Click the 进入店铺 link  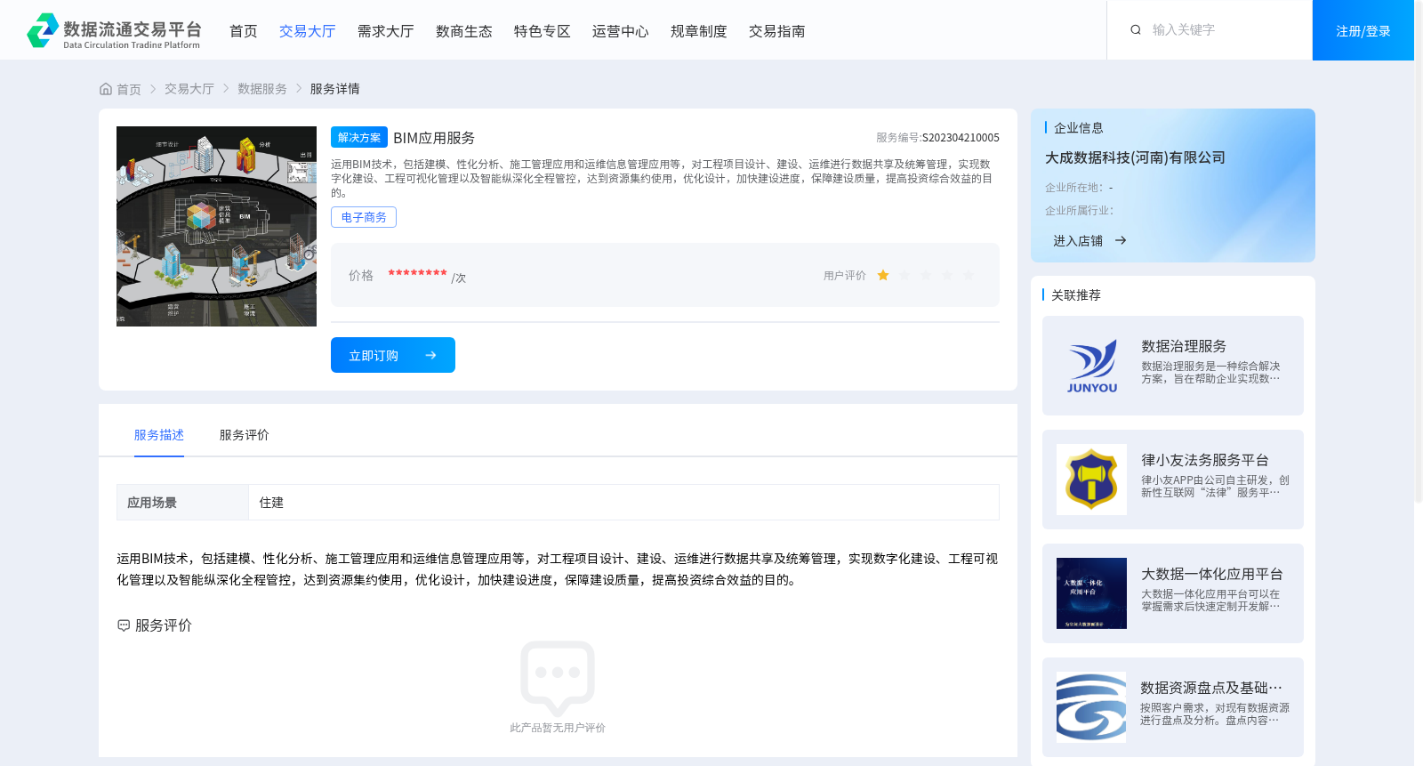coord(1078,241)
